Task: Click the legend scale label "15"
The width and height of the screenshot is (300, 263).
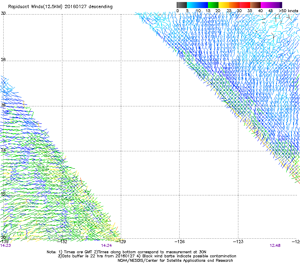Action: point(208,11)
